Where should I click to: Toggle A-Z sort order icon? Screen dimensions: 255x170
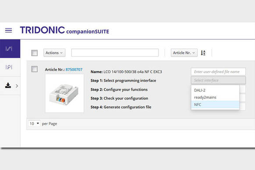tap(203, 53)
